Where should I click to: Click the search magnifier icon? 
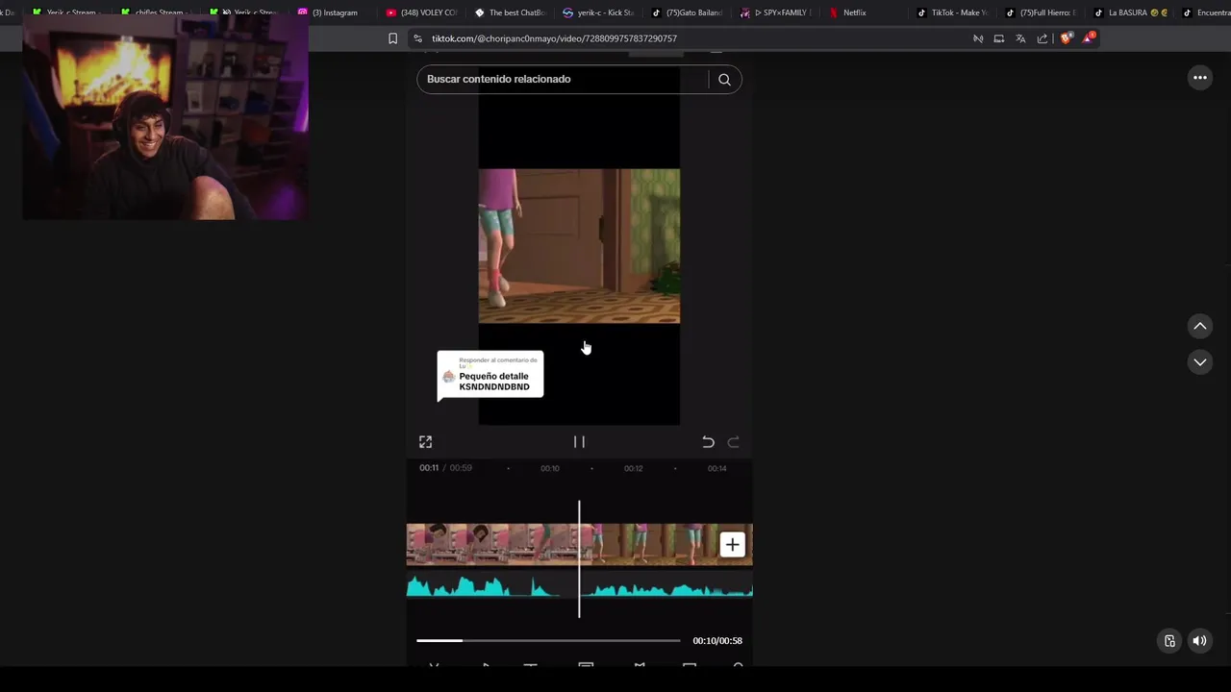click(x=724, y=80)
